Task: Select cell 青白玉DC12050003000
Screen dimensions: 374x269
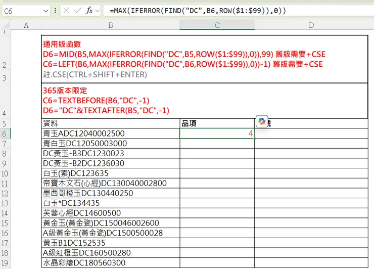Action: 111,144
